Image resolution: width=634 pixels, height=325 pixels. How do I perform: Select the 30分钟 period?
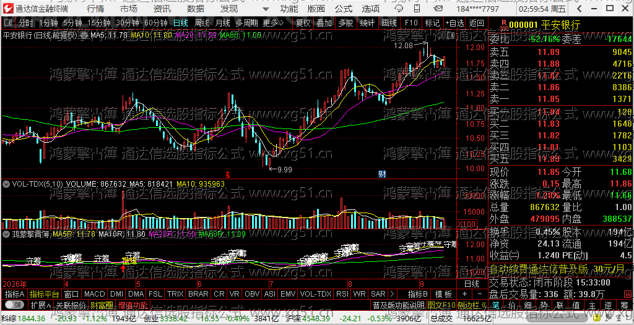(128, 23)
